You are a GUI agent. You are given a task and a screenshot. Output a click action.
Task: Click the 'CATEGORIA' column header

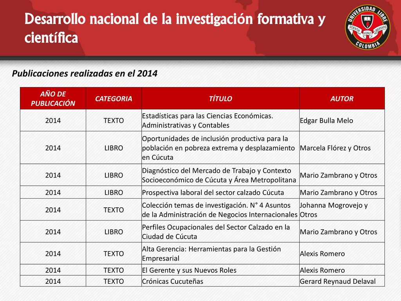point(114,98)
